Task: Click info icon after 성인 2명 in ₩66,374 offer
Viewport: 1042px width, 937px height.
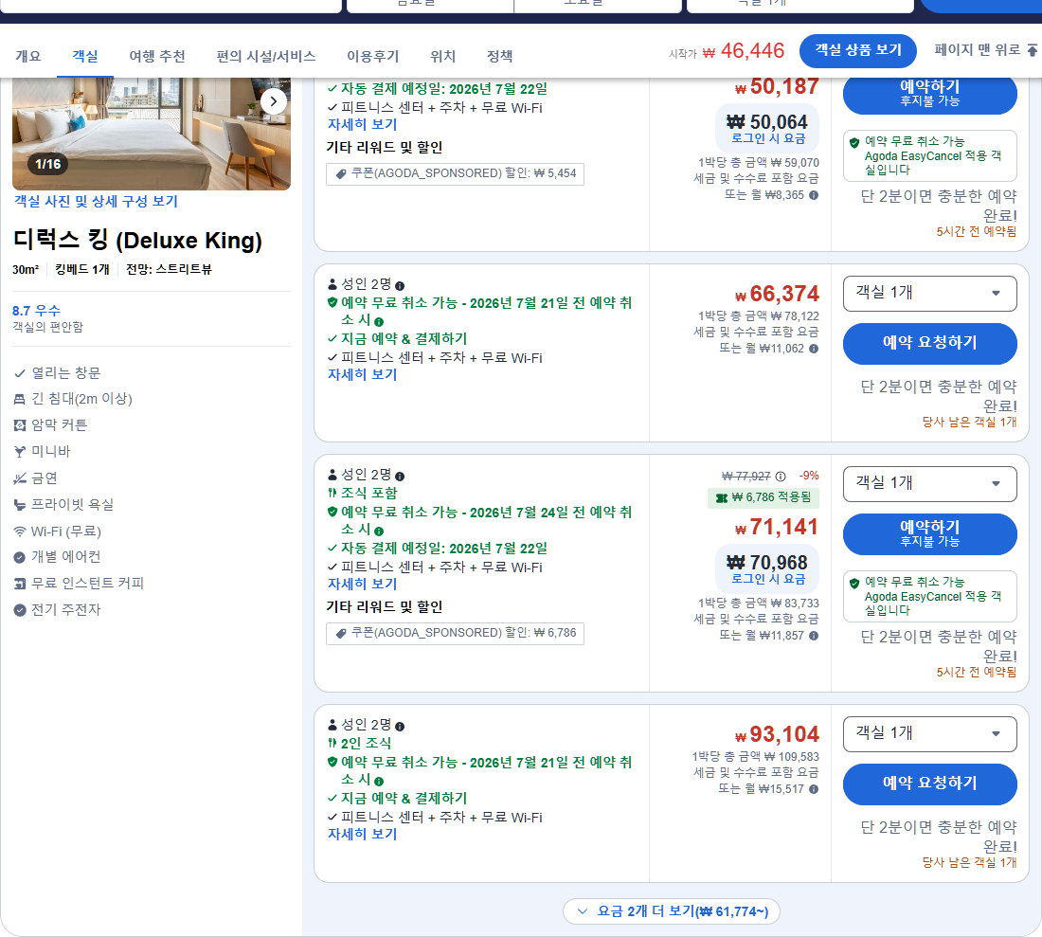Action: coord(400,286)
